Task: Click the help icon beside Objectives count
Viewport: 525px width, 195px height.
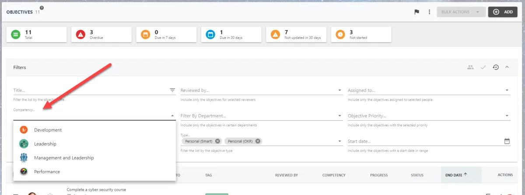Action: click(42, 8)
